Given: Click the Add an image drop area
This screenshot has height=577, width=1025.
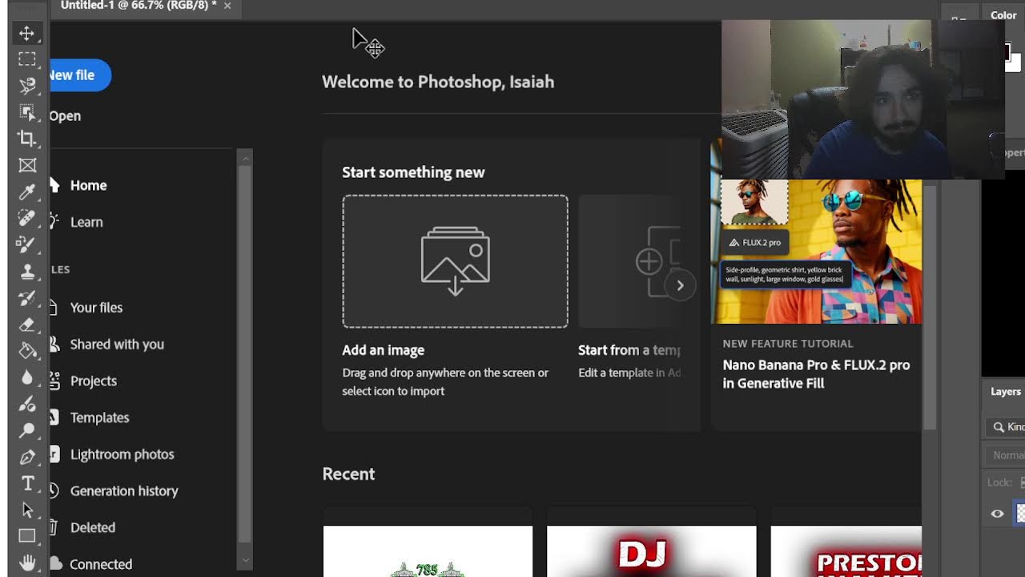Looking at the screenshot, I should click(x=456, y=261).
